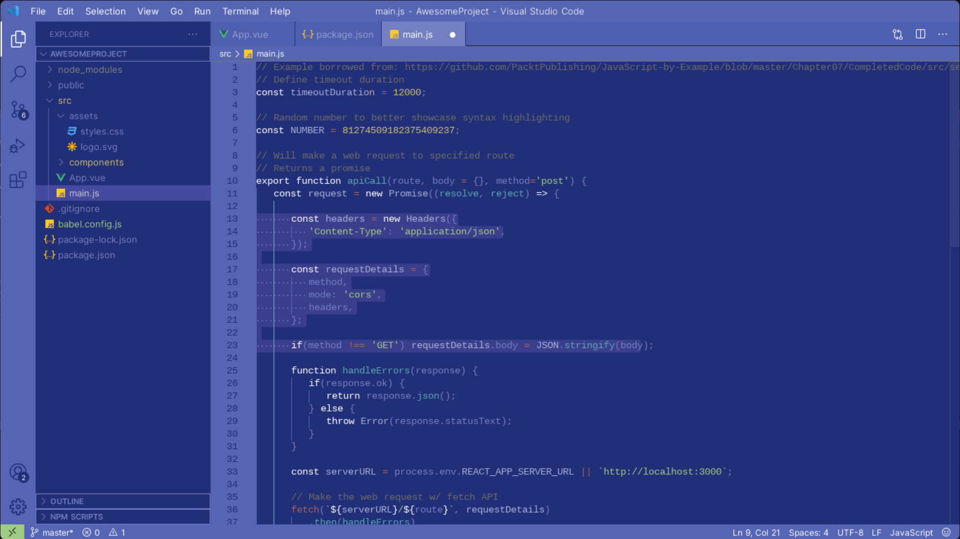Screen dimensions: 960x539
Task: Click the feedback smiley in status bar
Action: [946, 532]
